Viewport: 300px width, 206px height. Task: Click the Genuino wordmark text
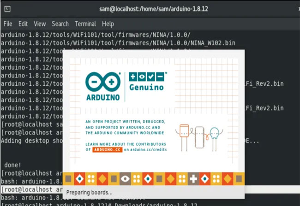pos(147,87)
